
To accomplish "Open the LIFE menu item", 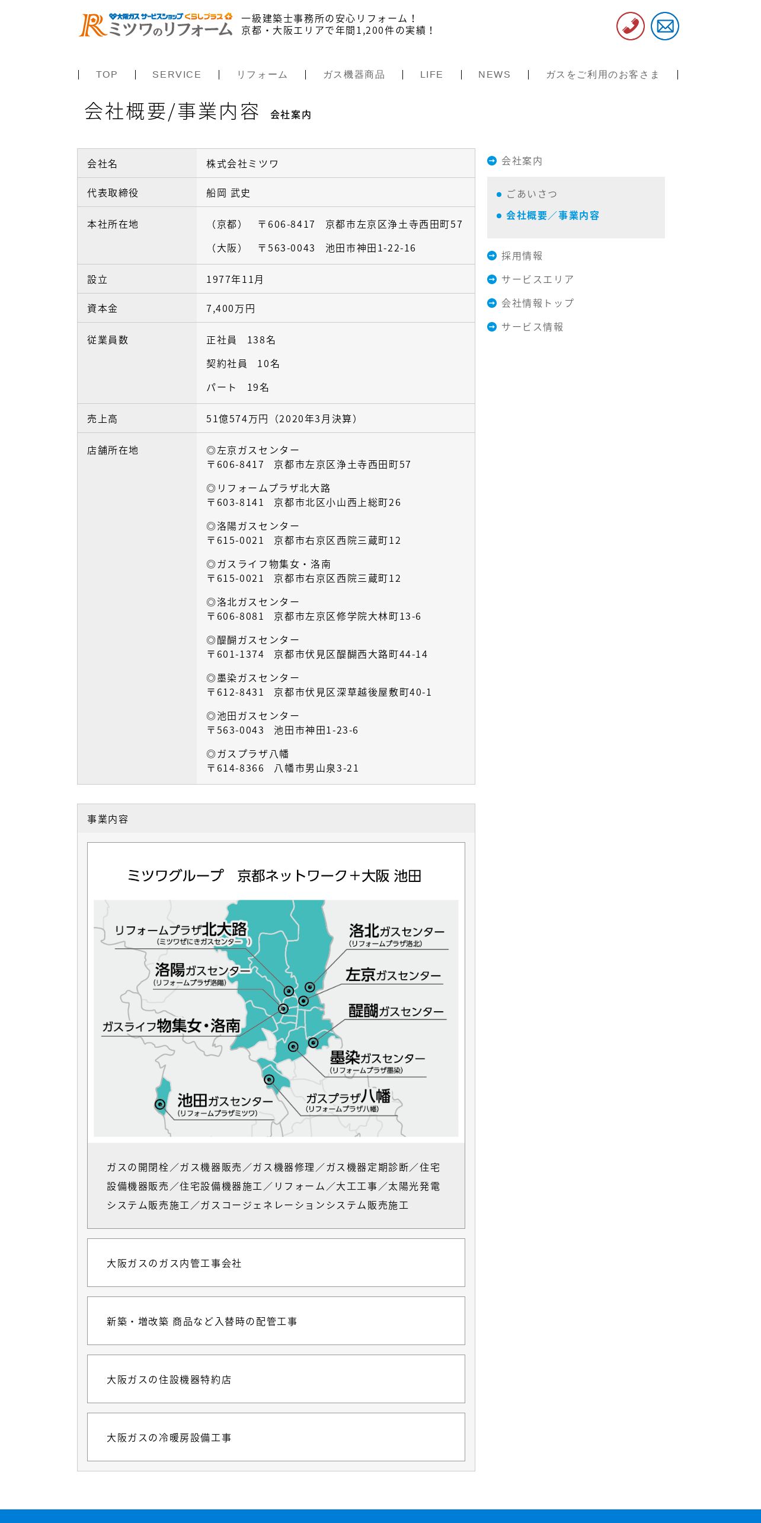I will [x=431, y=74].
